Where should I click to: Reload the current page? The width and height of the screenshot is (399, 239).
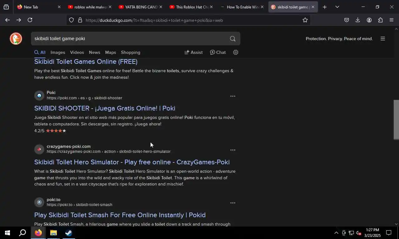point(30,20)
